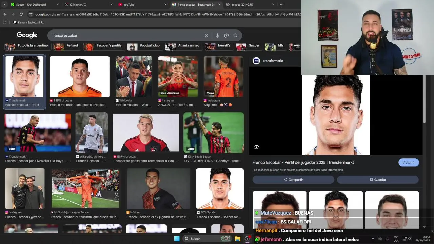Close the Stream - Kick Dashboard tab
This screenshot has width=434, height=244.
[58, 5]
